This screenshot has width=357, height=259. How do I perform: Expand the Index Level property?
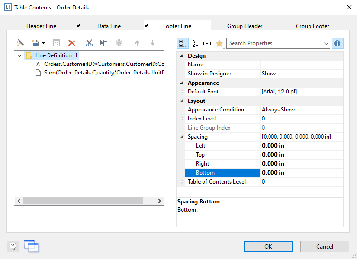pos(182,119)
